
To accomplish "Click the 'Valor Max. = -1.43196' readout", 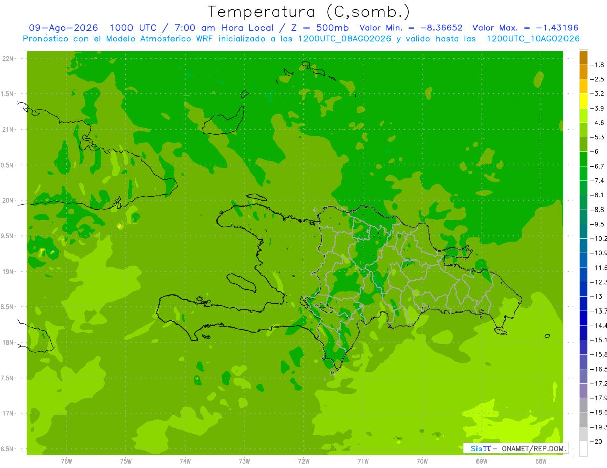I will click(x=525, y=28).
